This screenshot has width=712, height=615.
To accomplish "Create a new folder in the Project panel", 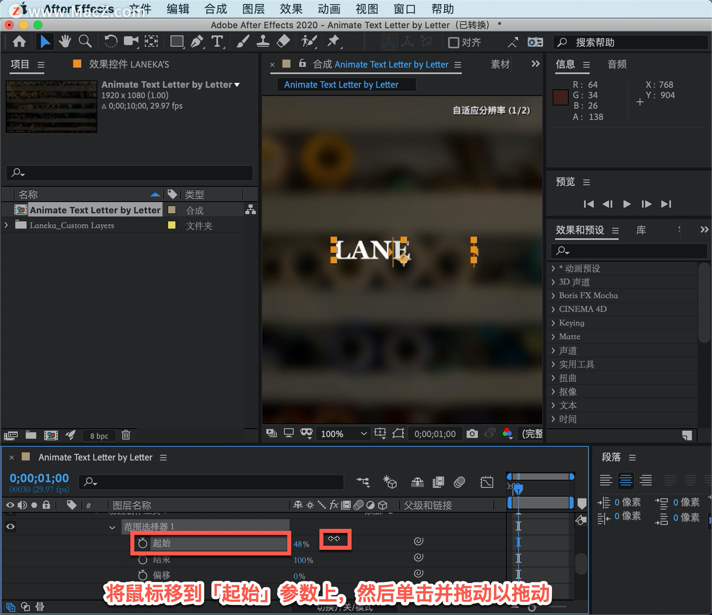I will pos(31,435).
